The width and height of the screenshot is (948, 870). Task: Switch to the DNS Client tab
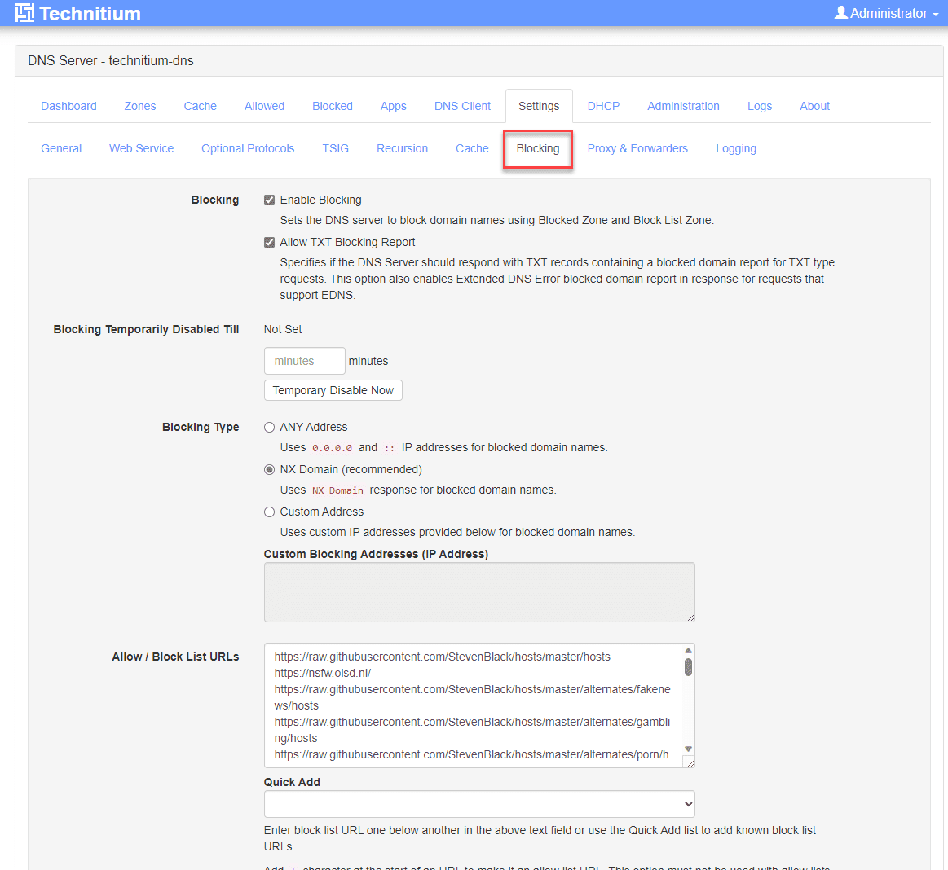(462, 107)
